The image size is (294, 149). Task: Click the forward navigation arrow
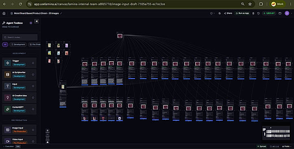(x=12, y=4)
